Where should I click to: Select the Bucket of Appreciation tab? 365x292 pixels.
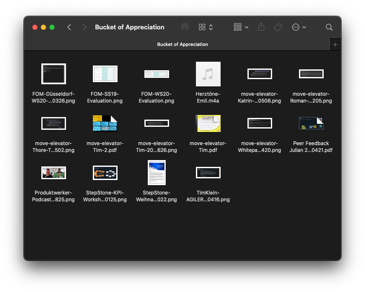[182, 44]
